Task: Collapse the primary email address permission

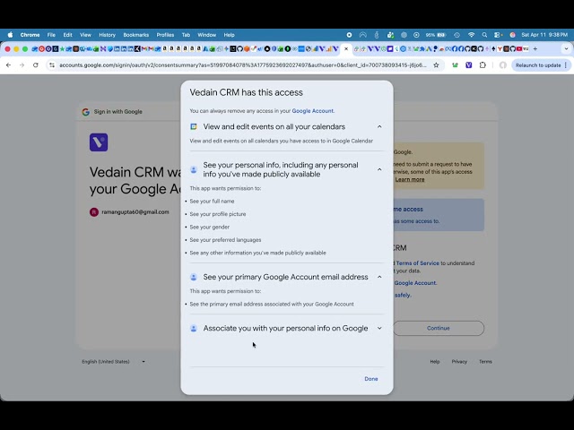Action: point(379,277)
